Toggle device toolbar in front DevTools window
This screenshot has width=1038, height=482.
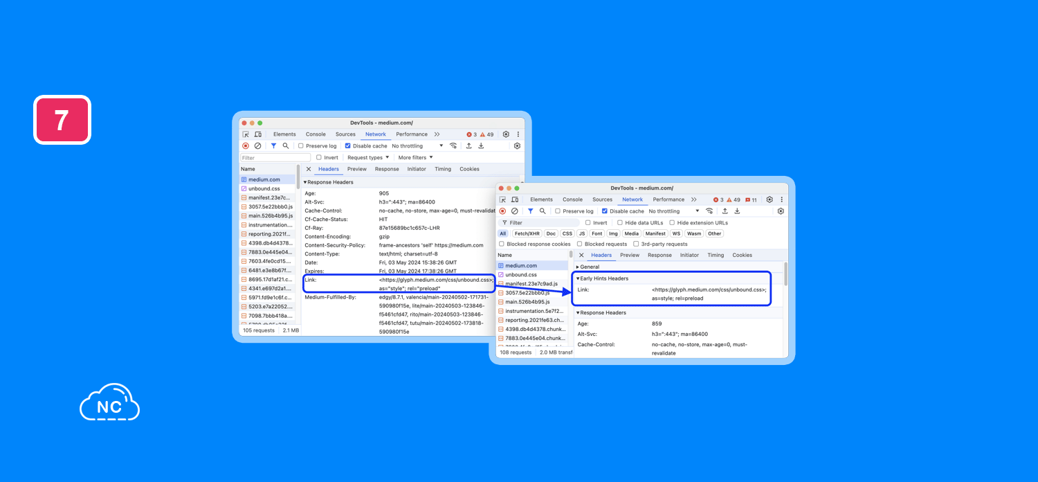[515, 199]
